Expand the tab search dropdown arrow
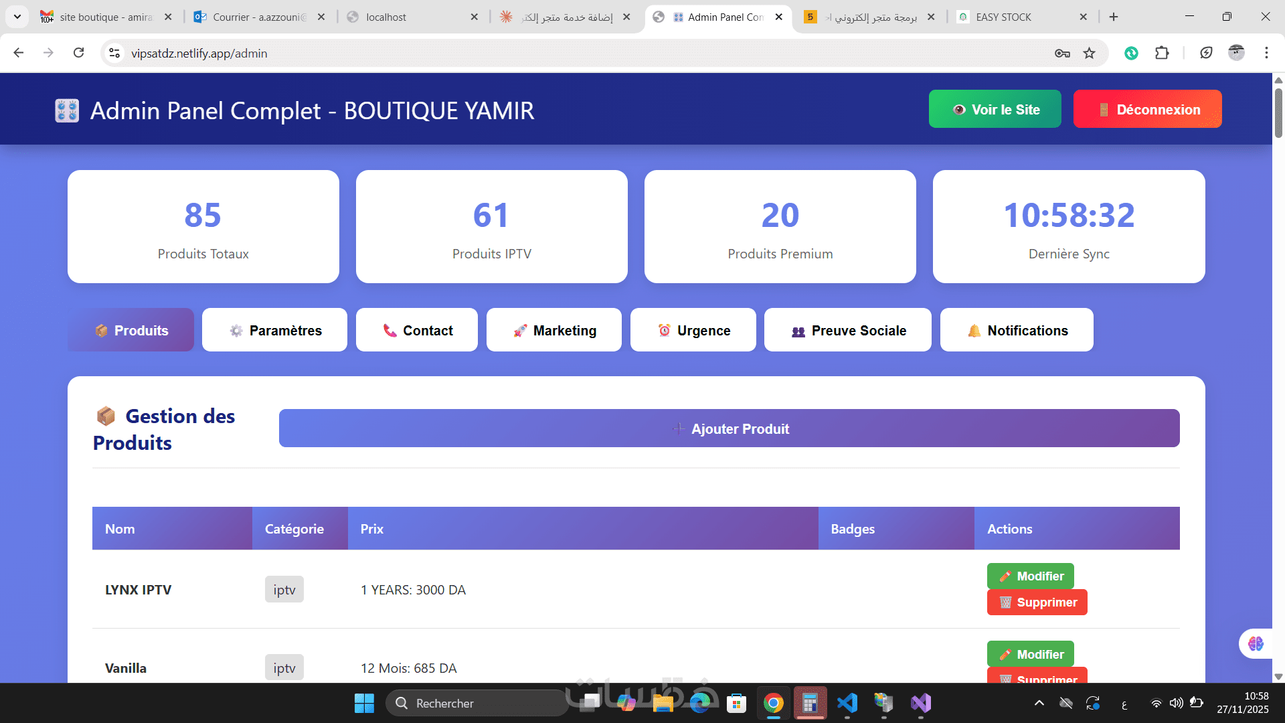This screenshot has width=1285, height=723. tap(17, 17)
